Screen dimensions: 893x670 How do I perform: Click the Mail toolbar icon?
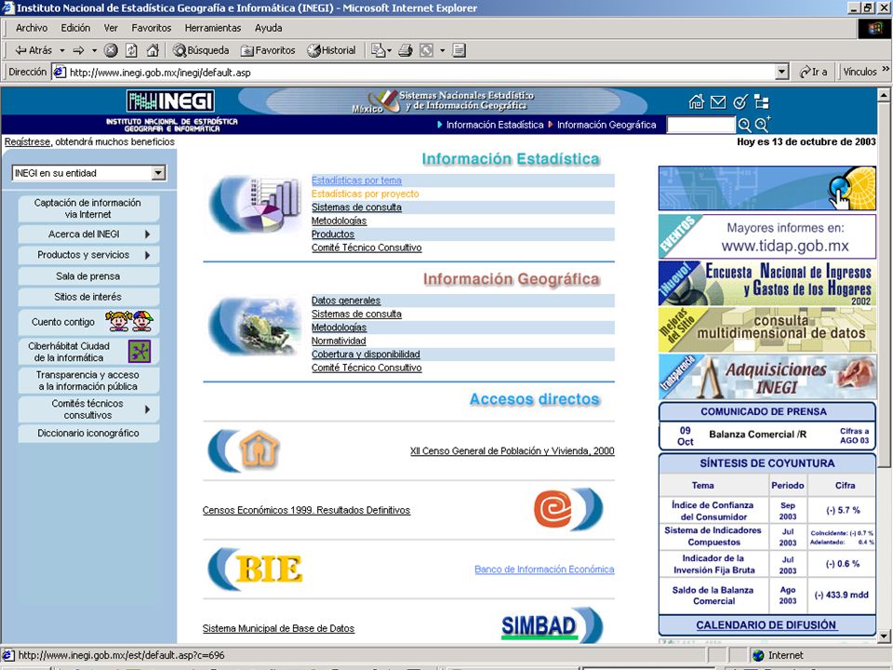tap(379, 50)
